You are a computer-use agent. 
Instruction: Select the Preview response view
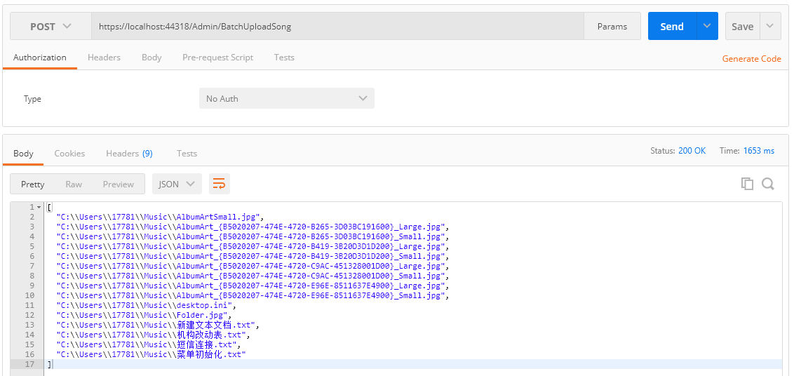(x=118, y=184)
